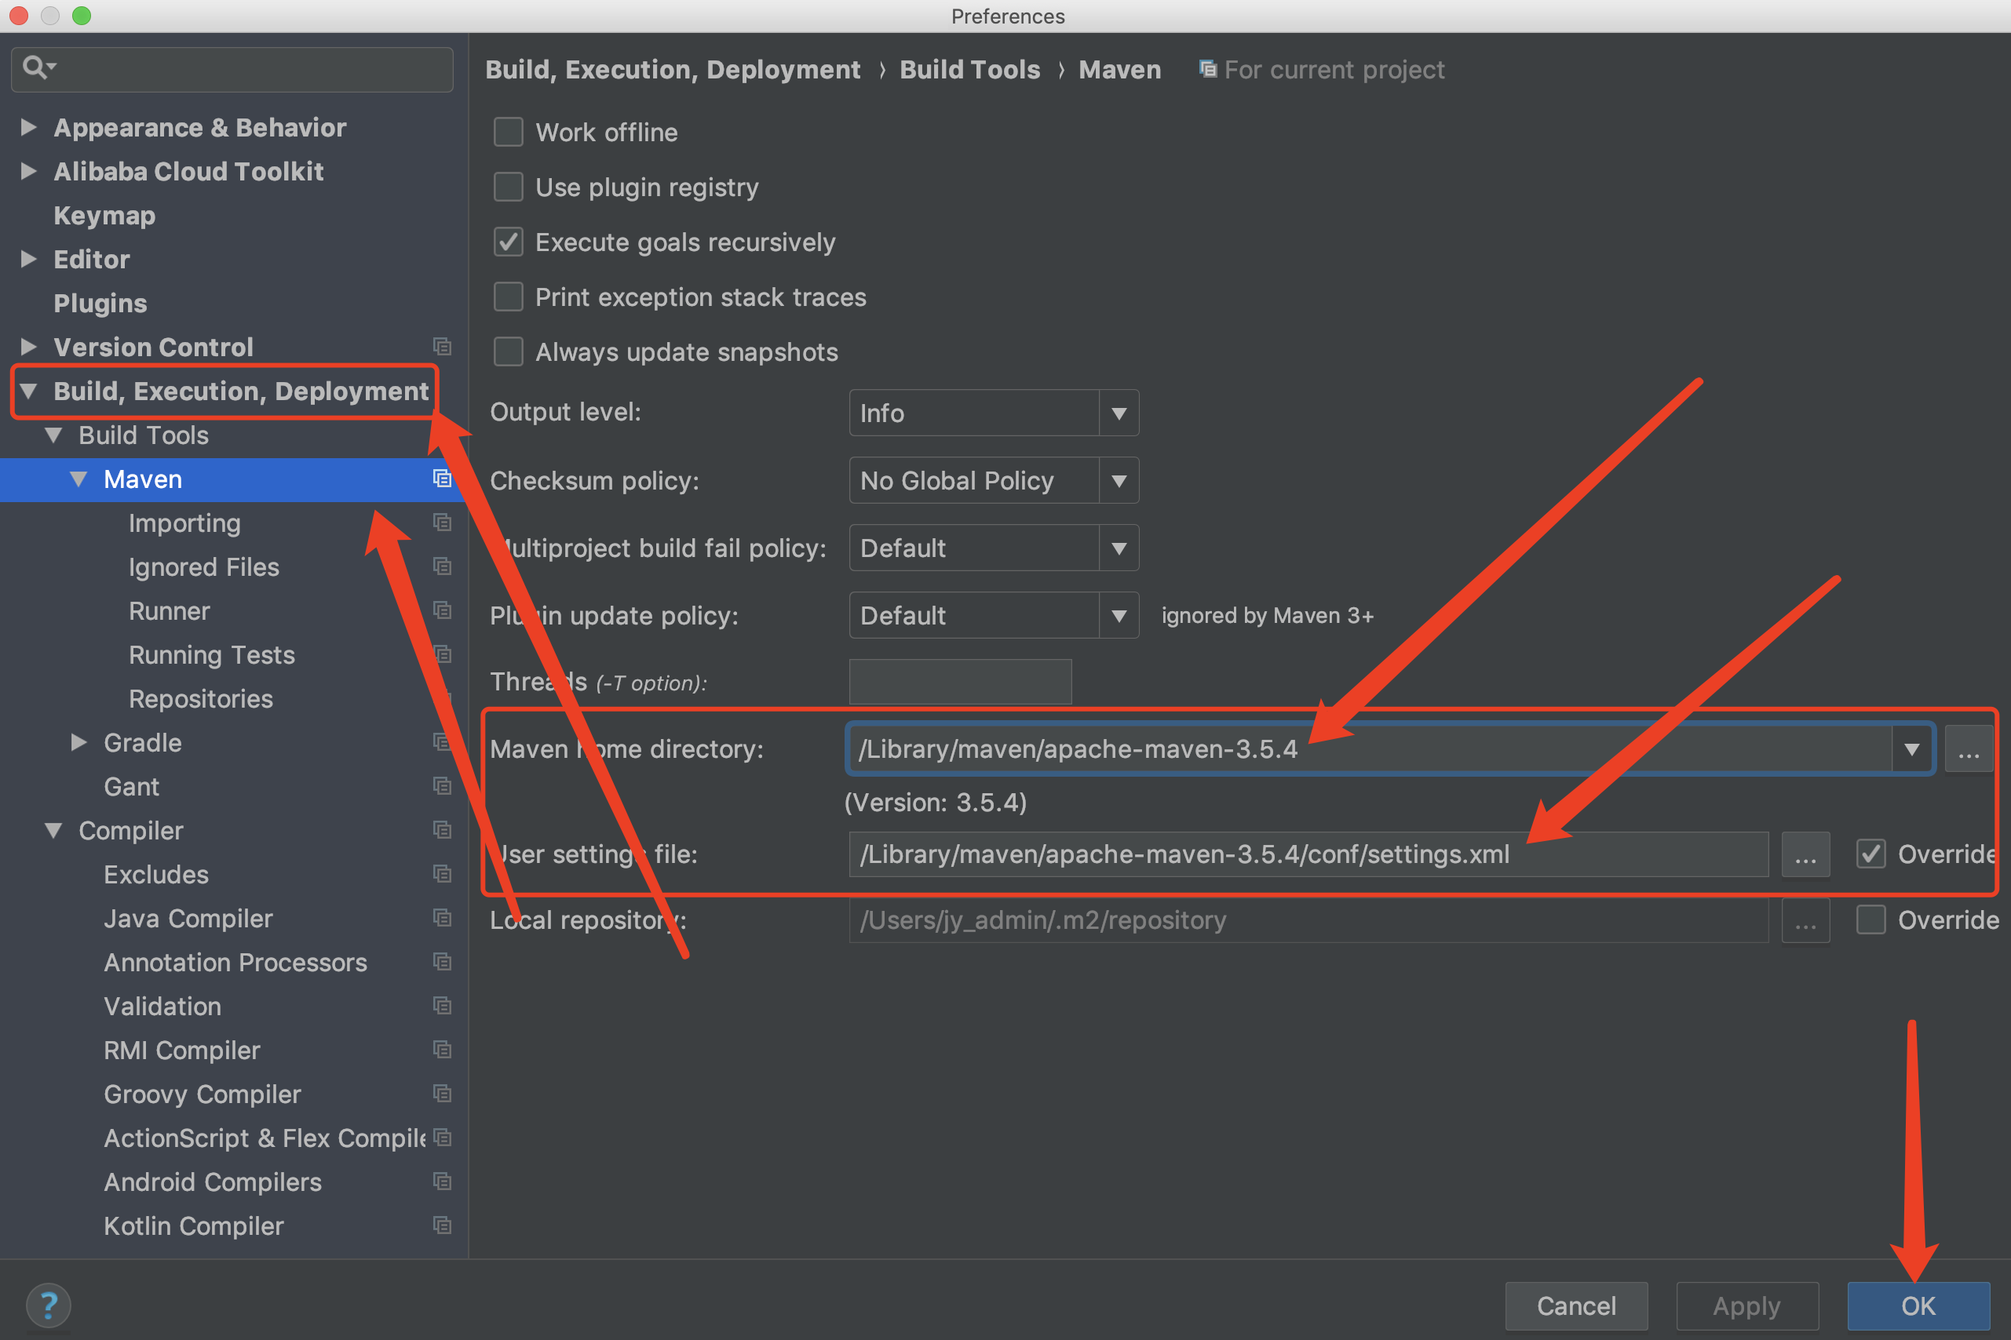Click the Threads input field
The height and width of the screenshot is (1340, 2011).
[959, 682]
